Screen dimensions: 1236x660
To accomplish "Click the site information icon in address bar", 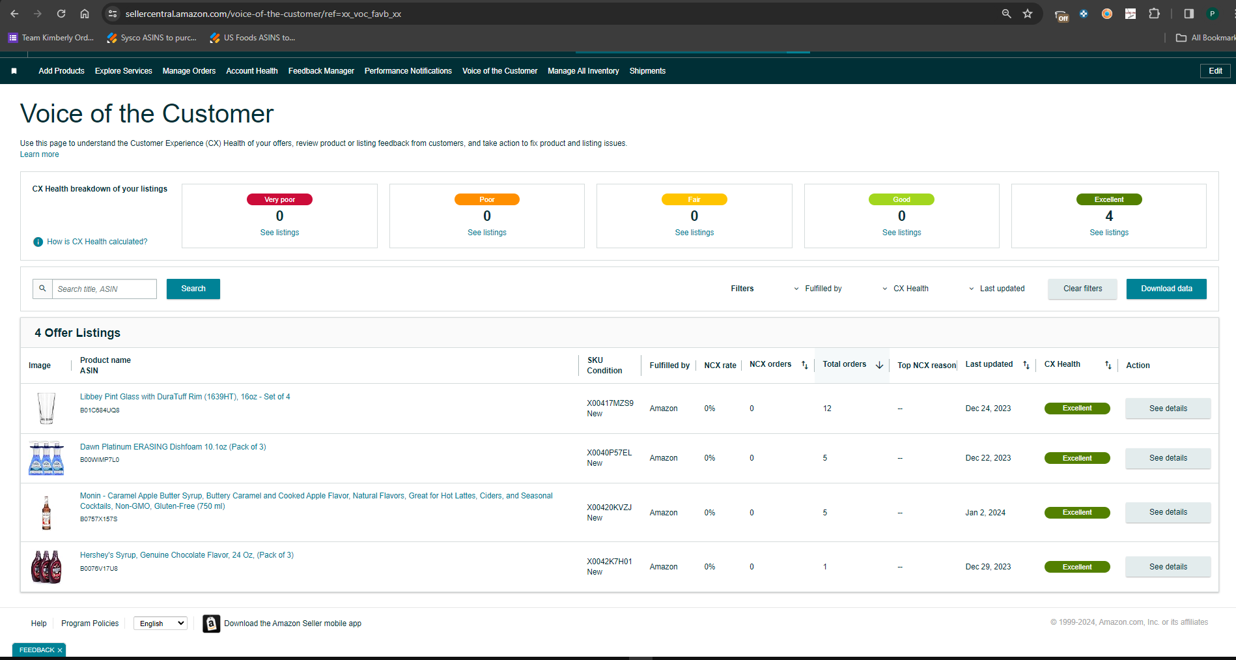I will [113, 14].
